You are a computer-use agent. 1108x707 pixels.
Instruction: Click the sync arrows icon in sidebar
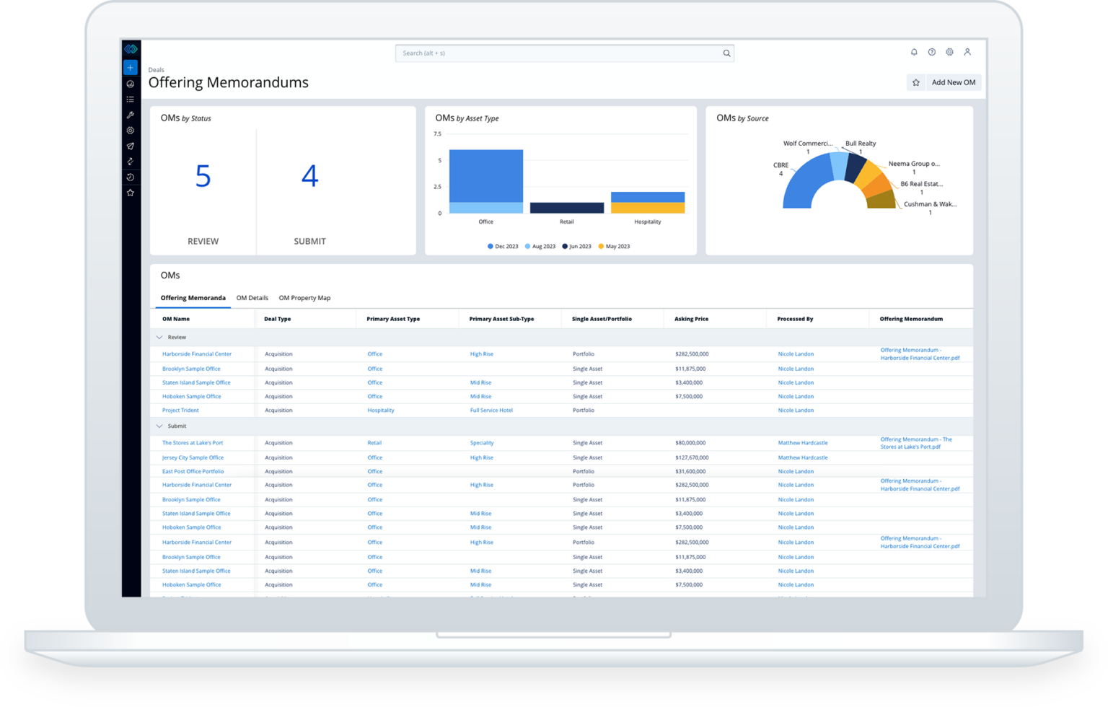131,162
